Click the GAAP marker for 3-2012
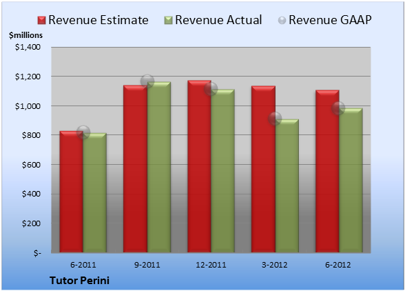 pyautogui.click(x=275, y=119)
